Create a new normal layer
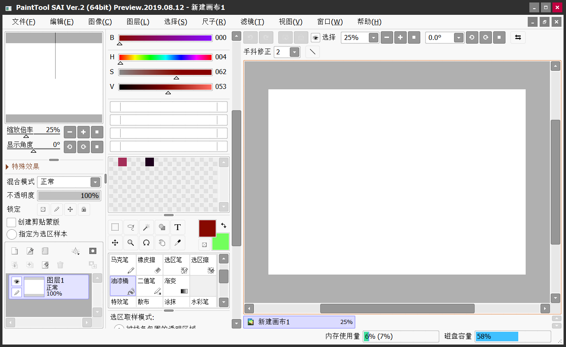 click(14, 251)
